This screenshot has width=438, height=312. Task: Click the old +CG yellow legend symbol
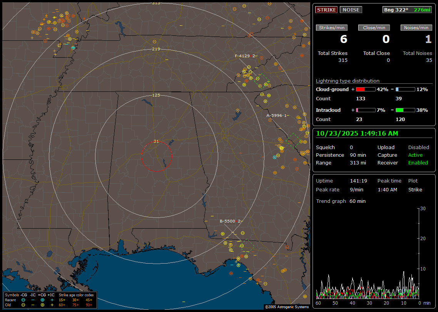tap(42, 304)
